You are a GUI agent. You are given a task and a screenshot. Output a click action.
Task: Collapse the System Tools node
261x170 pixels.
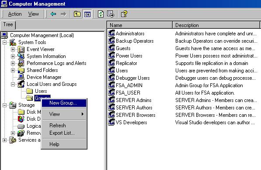tap(5, 43)
